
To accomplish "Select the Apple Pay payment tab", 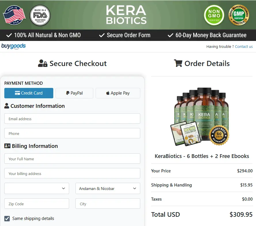I will tap(118, 93).
